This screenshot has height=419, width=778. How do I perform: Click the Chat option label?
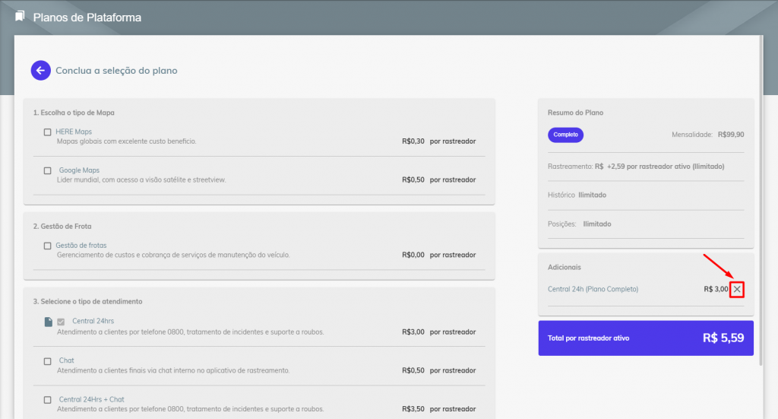[x=67, y=360]
